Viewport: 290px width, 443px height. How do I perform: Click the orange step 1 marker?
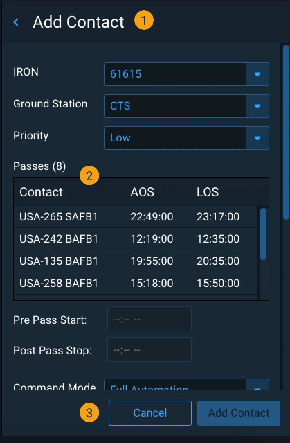tap(144, 20)
